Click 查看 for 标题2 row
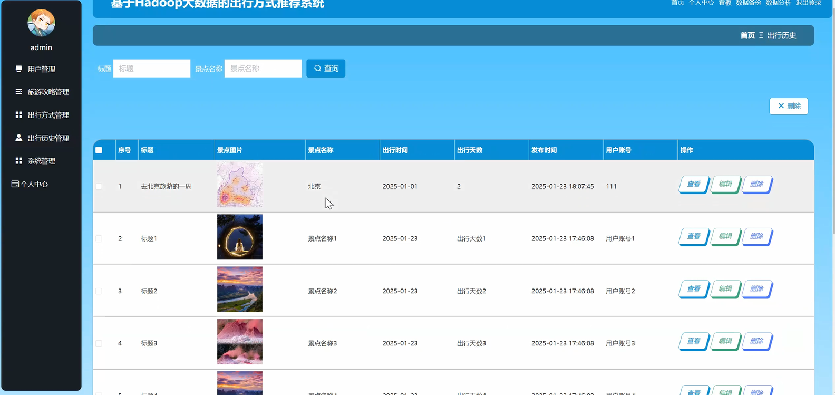This screenshot has width=835, height=395. coord(694,288)
